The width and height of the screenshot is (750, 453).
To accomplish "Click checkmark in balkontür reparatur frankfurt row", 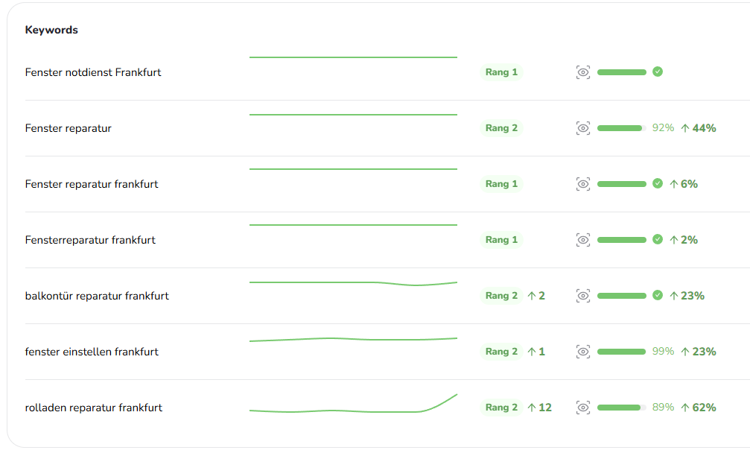I will (x=658, y=295).
